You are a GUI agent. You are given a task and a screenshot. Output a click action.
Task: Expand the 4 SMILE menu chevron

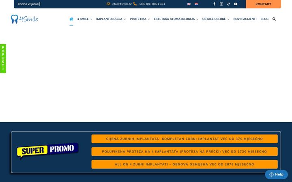[x=91, y=19]
